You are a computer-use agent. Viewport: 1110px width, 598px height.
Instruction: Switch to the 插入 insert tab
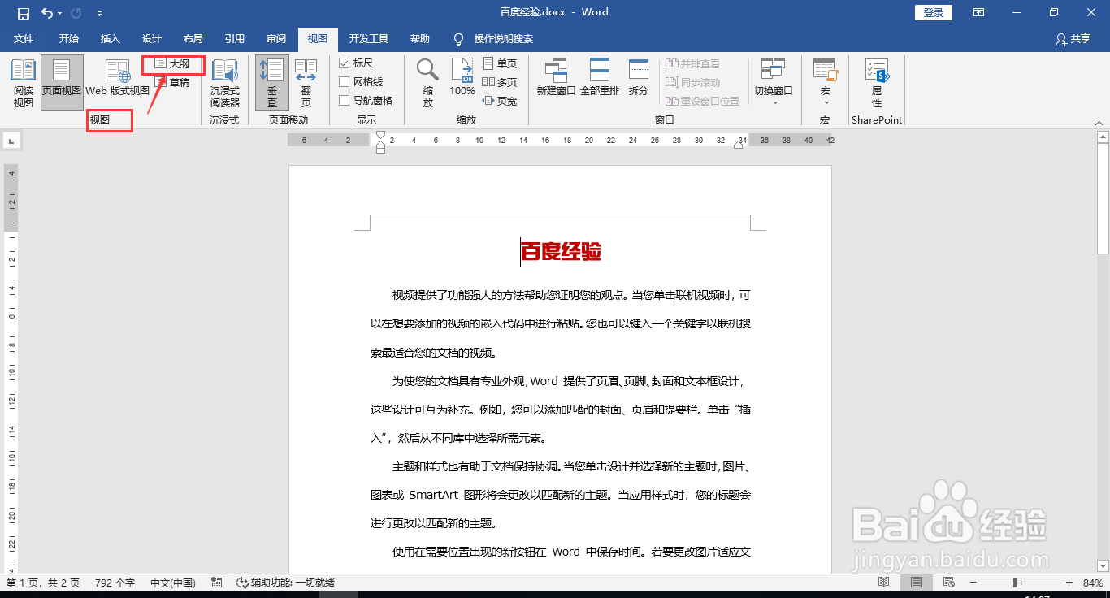[110, 39]
